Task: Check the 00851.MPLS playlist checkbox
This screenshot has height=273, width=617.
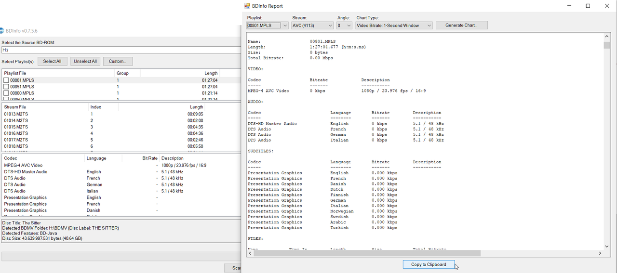Action: click(x=6, y=87)
